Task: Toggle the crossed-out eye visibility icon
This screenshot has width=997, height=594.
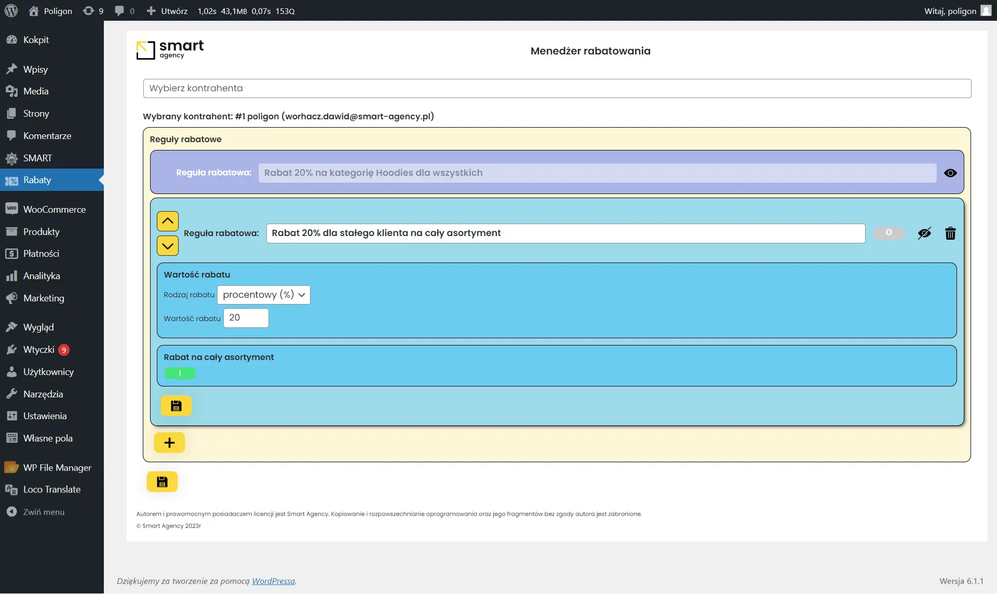Action: tap(924, 233)
